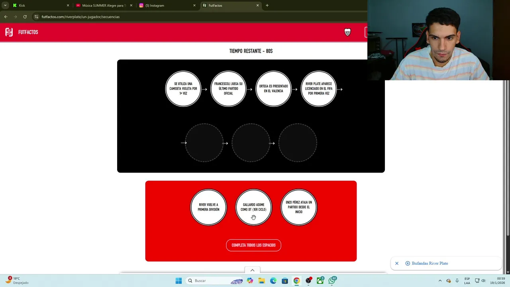Click 'Francescoli juega su último partido' circle
Screen dimensions: 510x287
click(228, 88)
